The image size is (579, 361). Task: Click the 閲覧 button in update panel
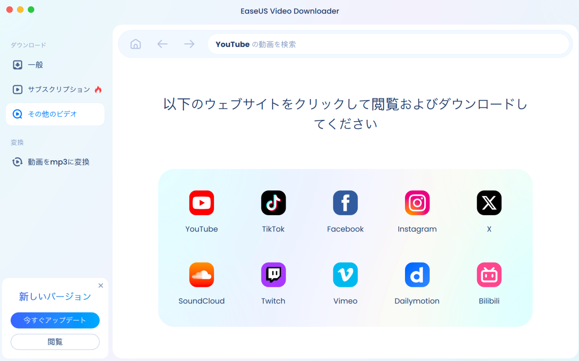pos(55,342)
